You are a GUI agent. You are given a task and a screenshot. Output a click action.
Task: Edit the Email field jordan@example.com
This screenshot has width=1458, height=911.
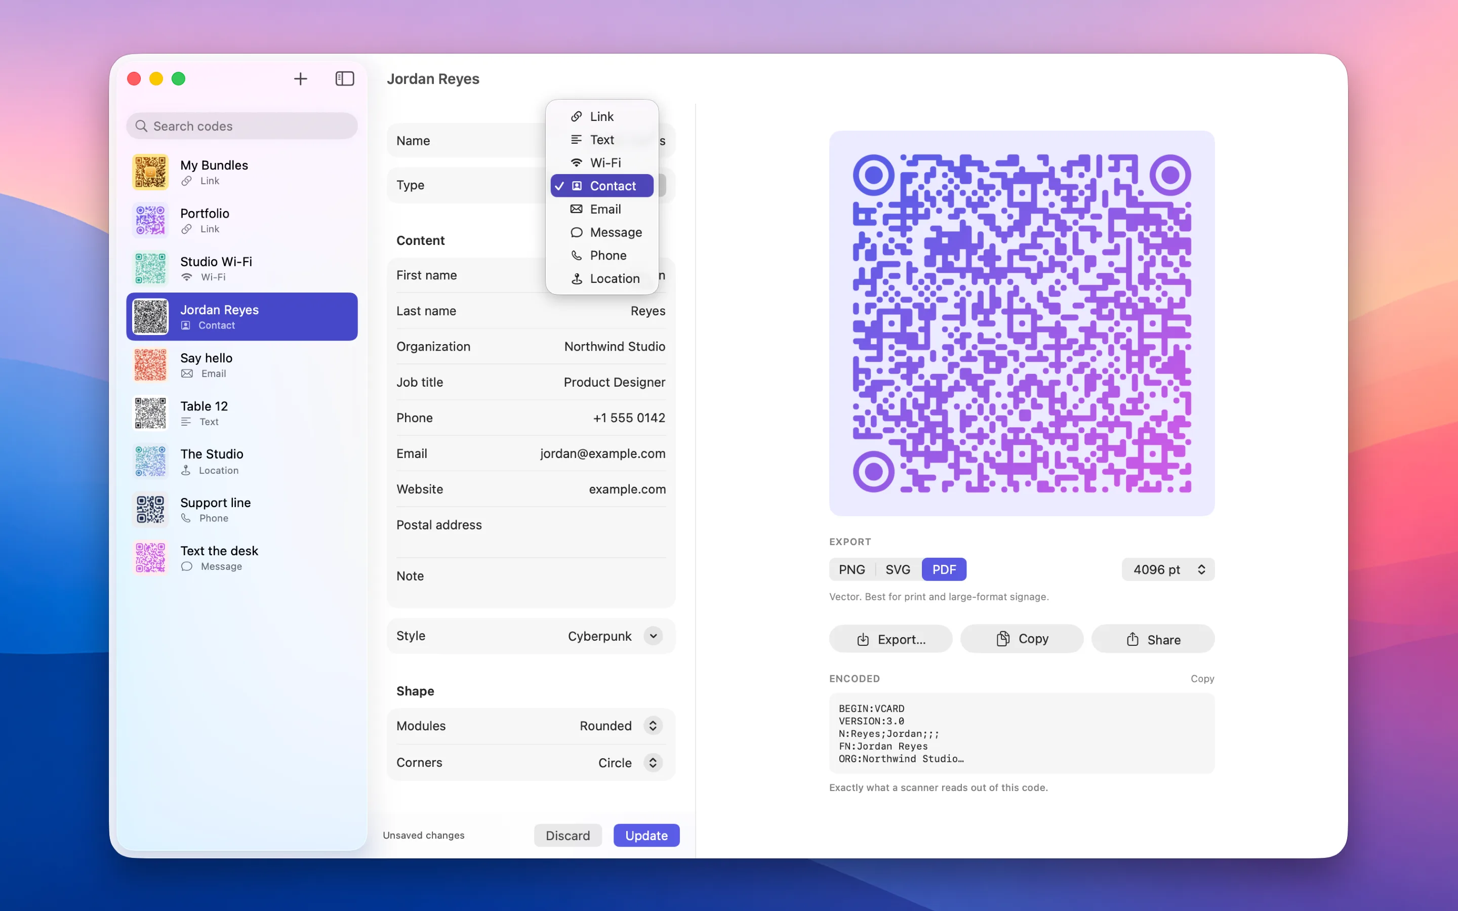(x=531, y=453)
